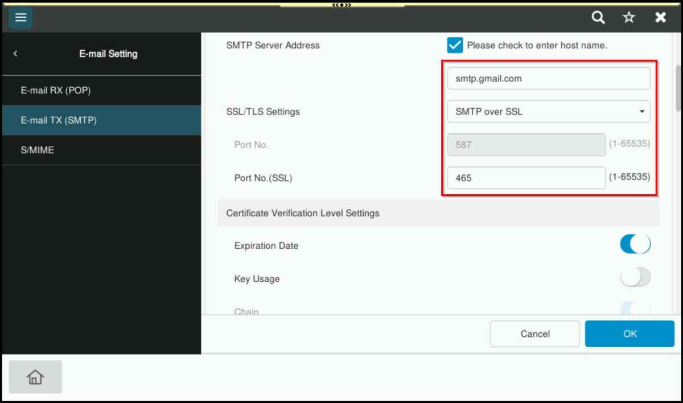Uncheck 'Please check to enter host name'
683x403 pixels.
tap(455, 45)
